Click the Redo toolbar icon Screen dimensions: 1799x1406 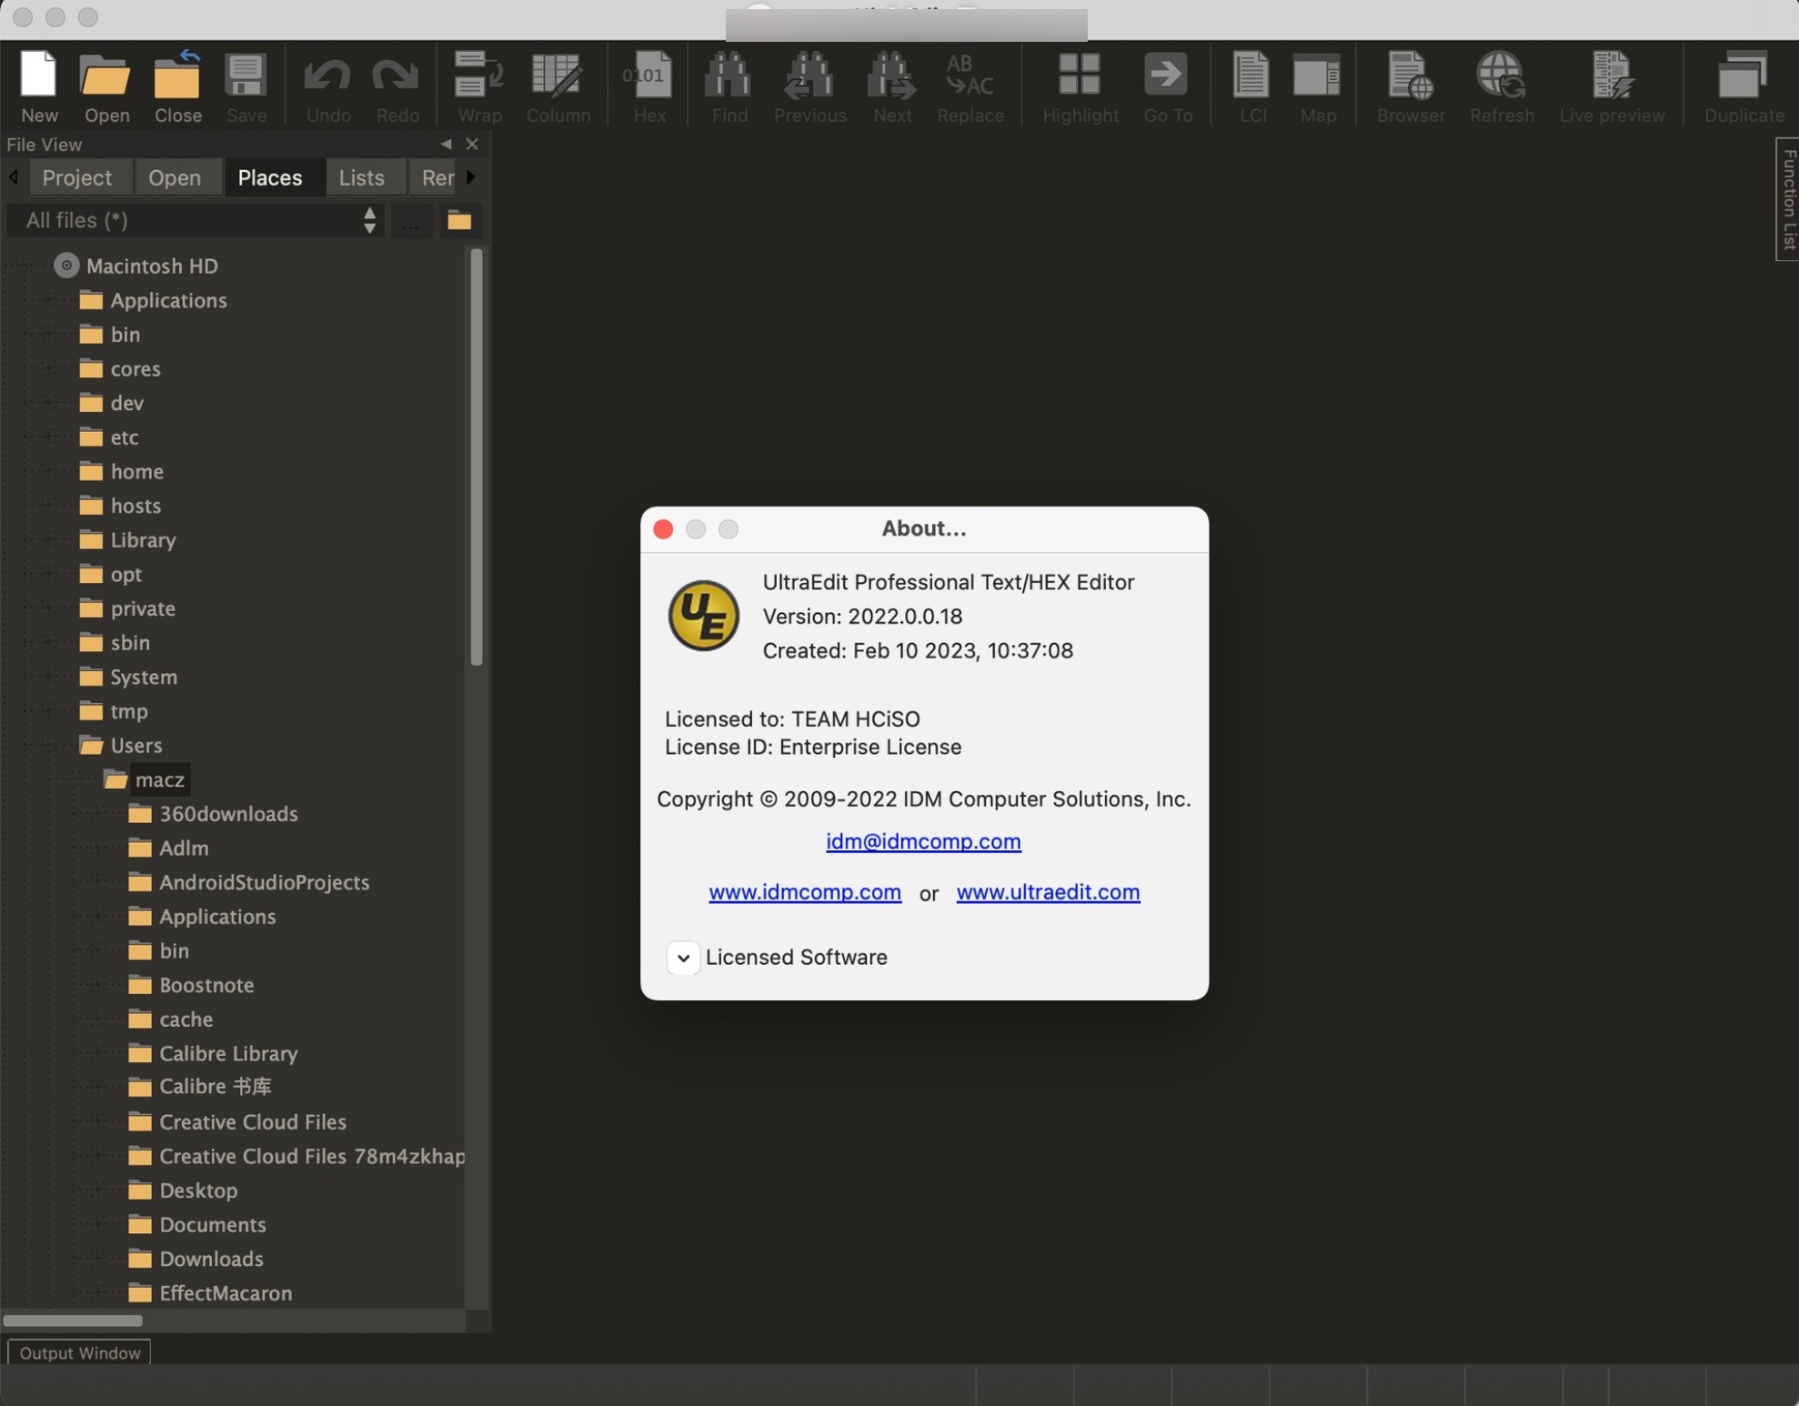point(397,86)
